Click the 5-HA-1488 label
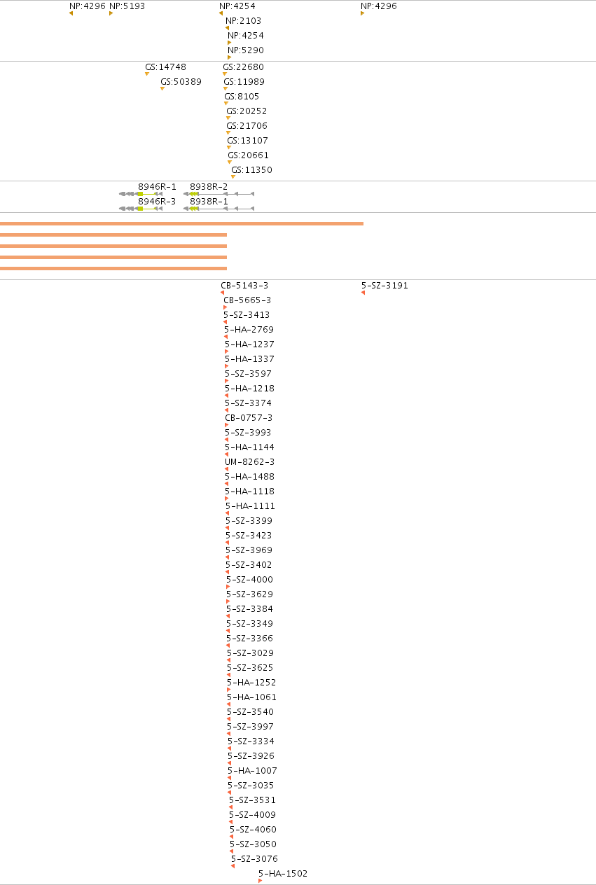This screenshot has height=885, width=596. 250,476
